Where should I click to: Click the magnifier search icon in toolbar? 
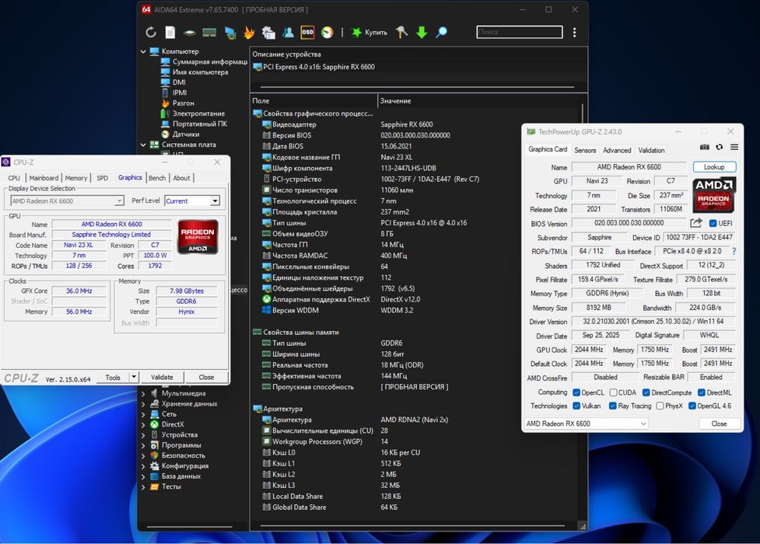click(x=442, y=33)
